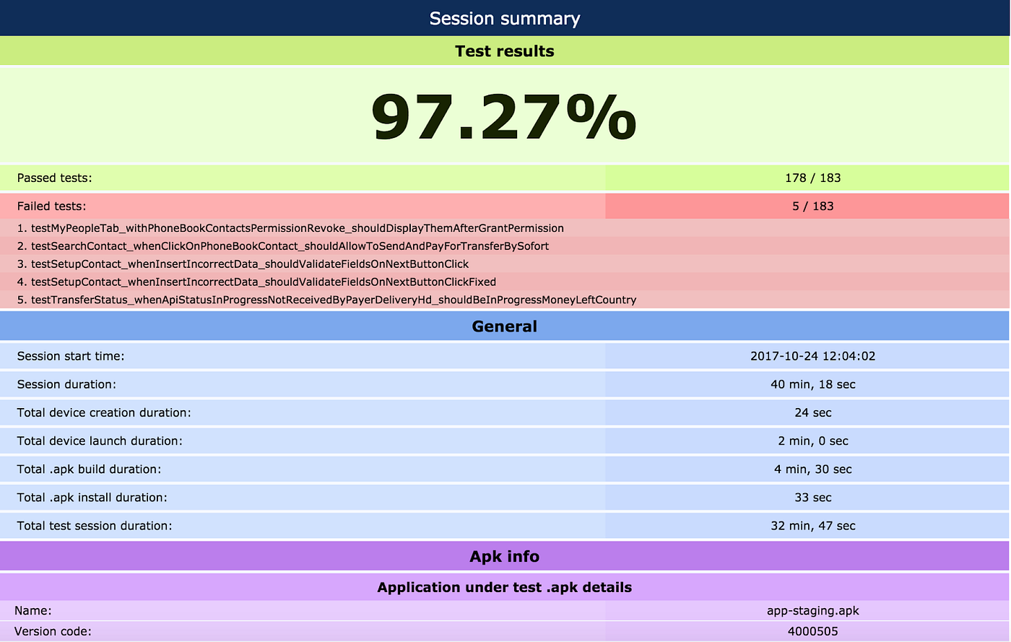
Task: Click the General section header
Action: click(504, 326)
